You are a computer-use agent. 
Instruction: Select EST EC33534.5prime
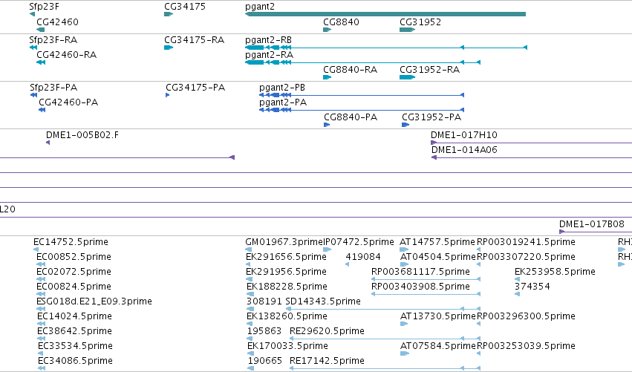40,354
